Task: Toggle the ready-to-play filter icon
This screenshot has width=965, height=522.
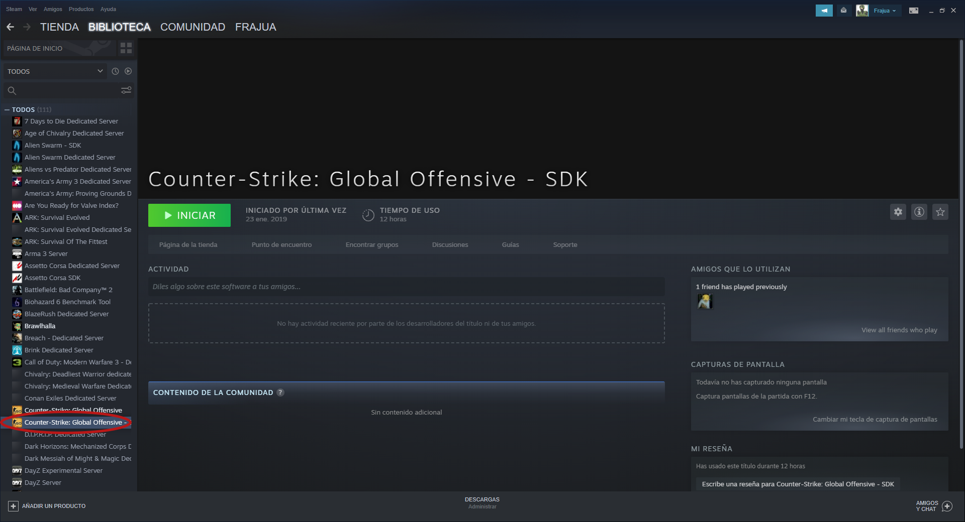Action: tap(128, 71)
